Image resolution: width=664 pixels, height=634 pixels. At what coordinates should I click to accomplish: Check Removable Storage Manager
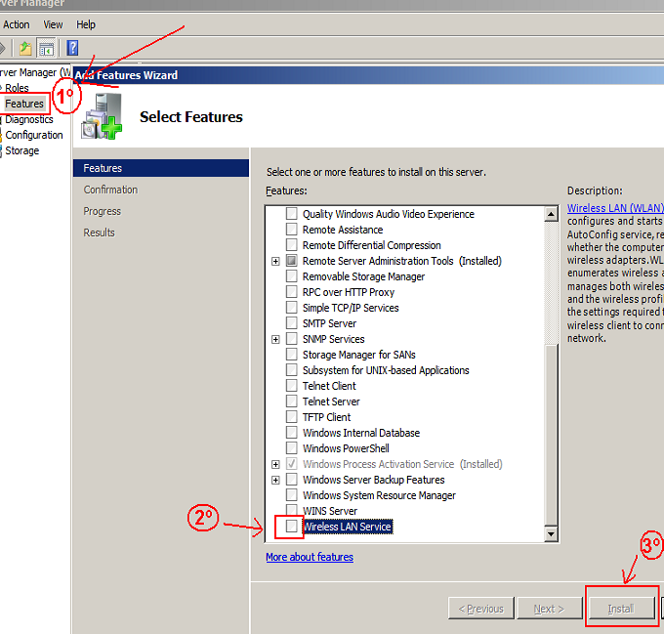point(291,276)
